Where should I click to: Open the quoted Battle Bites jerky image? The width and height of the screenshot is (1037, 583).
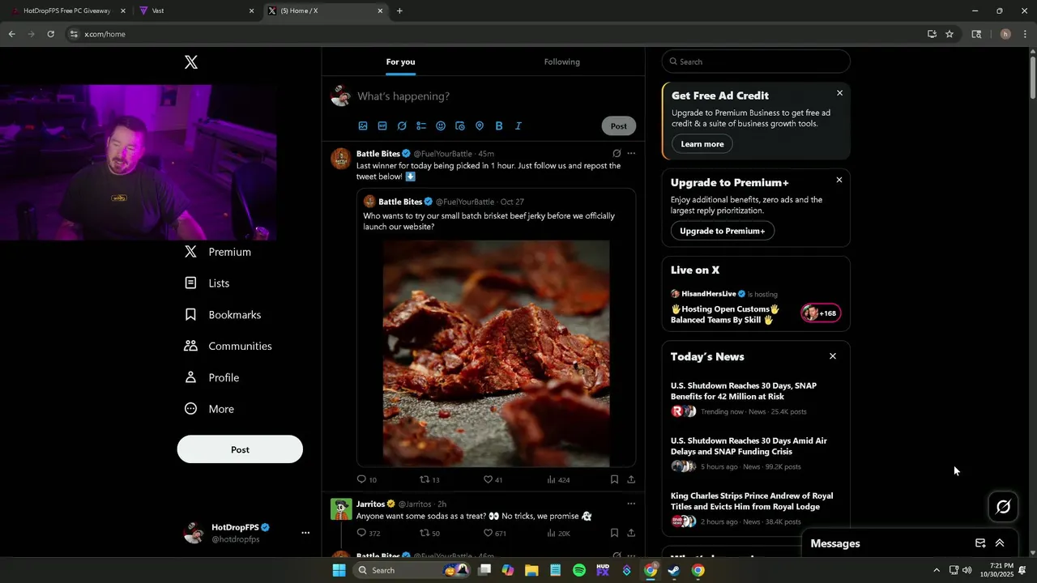pos(496,353)
